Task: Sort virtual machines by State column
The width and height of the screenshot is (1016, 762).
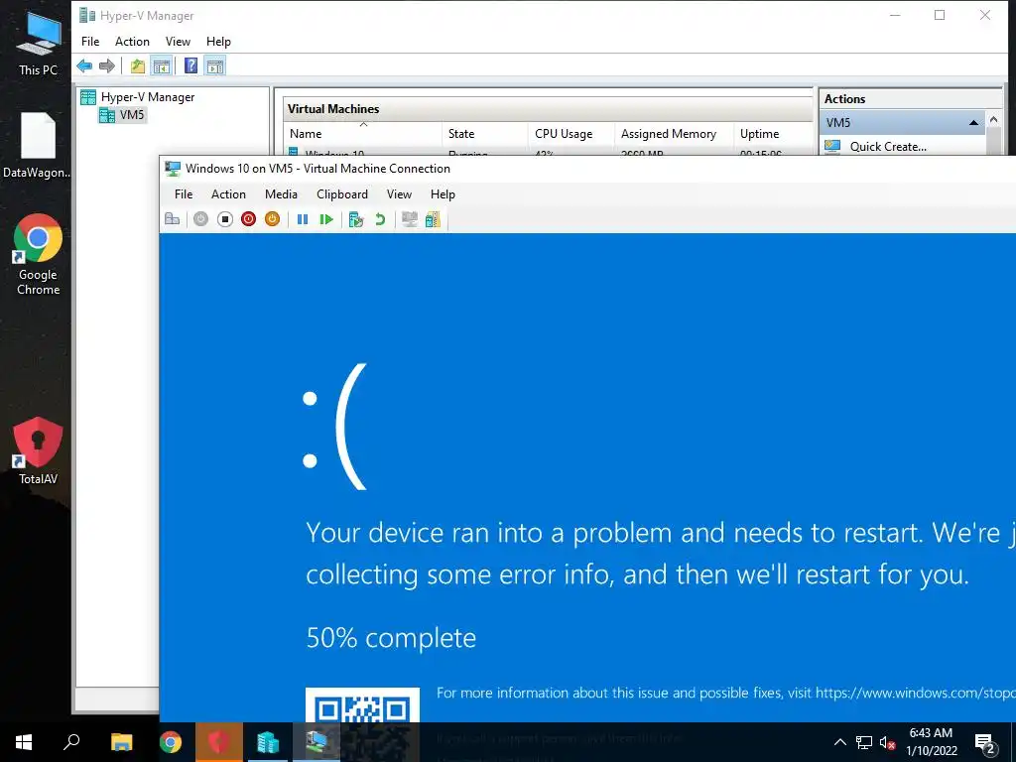Action: (x=484, y=134)
